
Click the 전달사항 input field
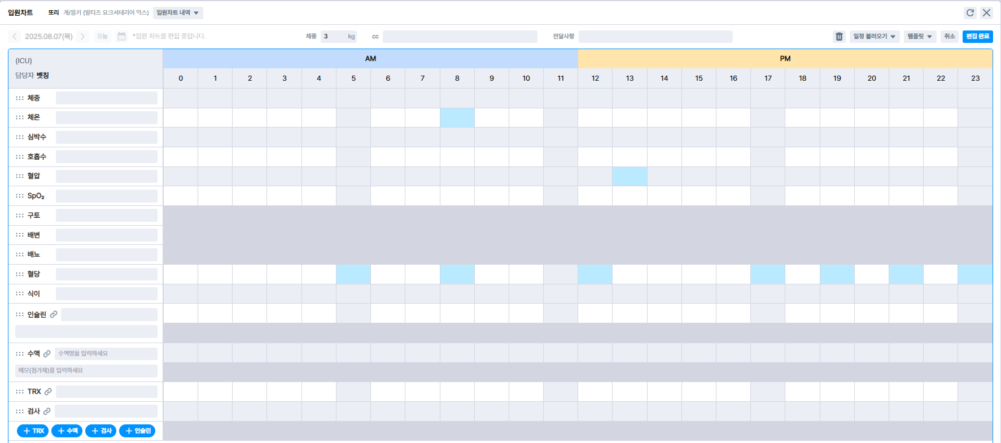(x=655, y=37)
